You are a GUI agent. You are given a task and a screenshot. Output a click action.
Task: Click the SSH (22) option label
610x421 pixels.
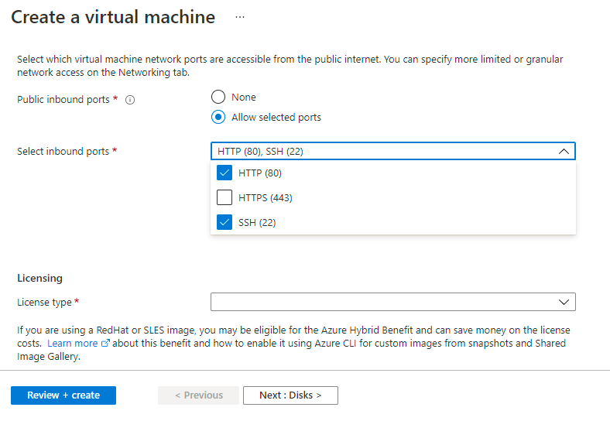coord(257,222)
